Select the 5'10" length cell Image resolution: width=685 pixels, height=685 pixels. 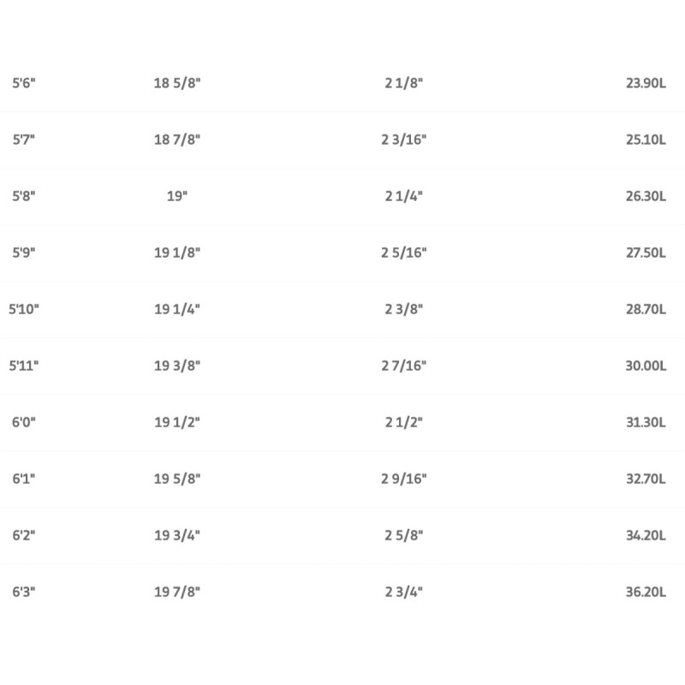coord(24,309)
